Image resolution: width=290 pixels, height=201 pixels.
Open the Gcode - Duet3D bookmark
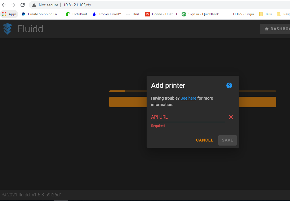[x=161, y=14]
